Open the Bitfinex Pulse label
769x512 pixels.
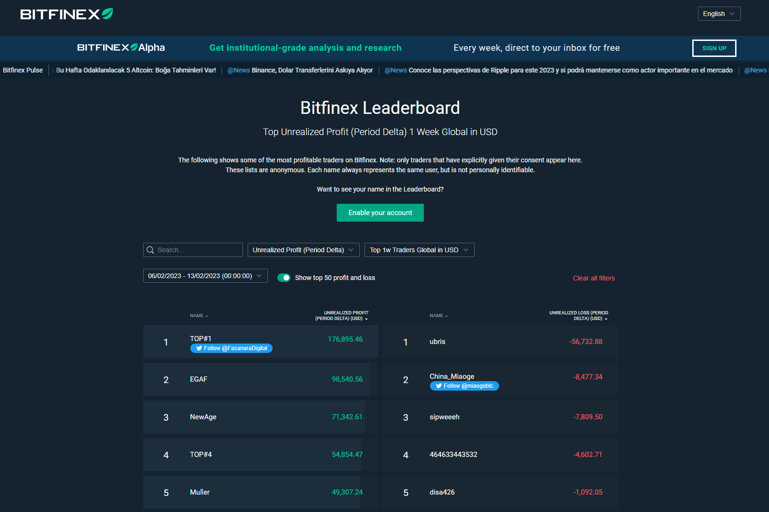(23, 70)
